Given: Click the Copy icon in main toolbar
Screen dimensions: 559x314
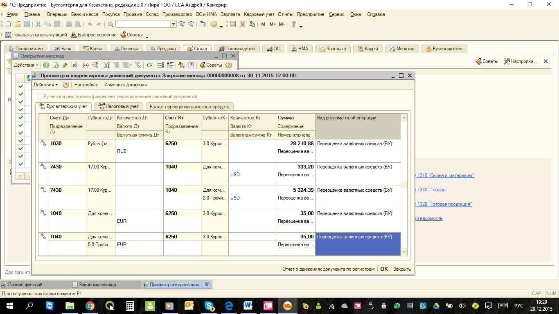Looking at the screenshot, I should 47,24.
